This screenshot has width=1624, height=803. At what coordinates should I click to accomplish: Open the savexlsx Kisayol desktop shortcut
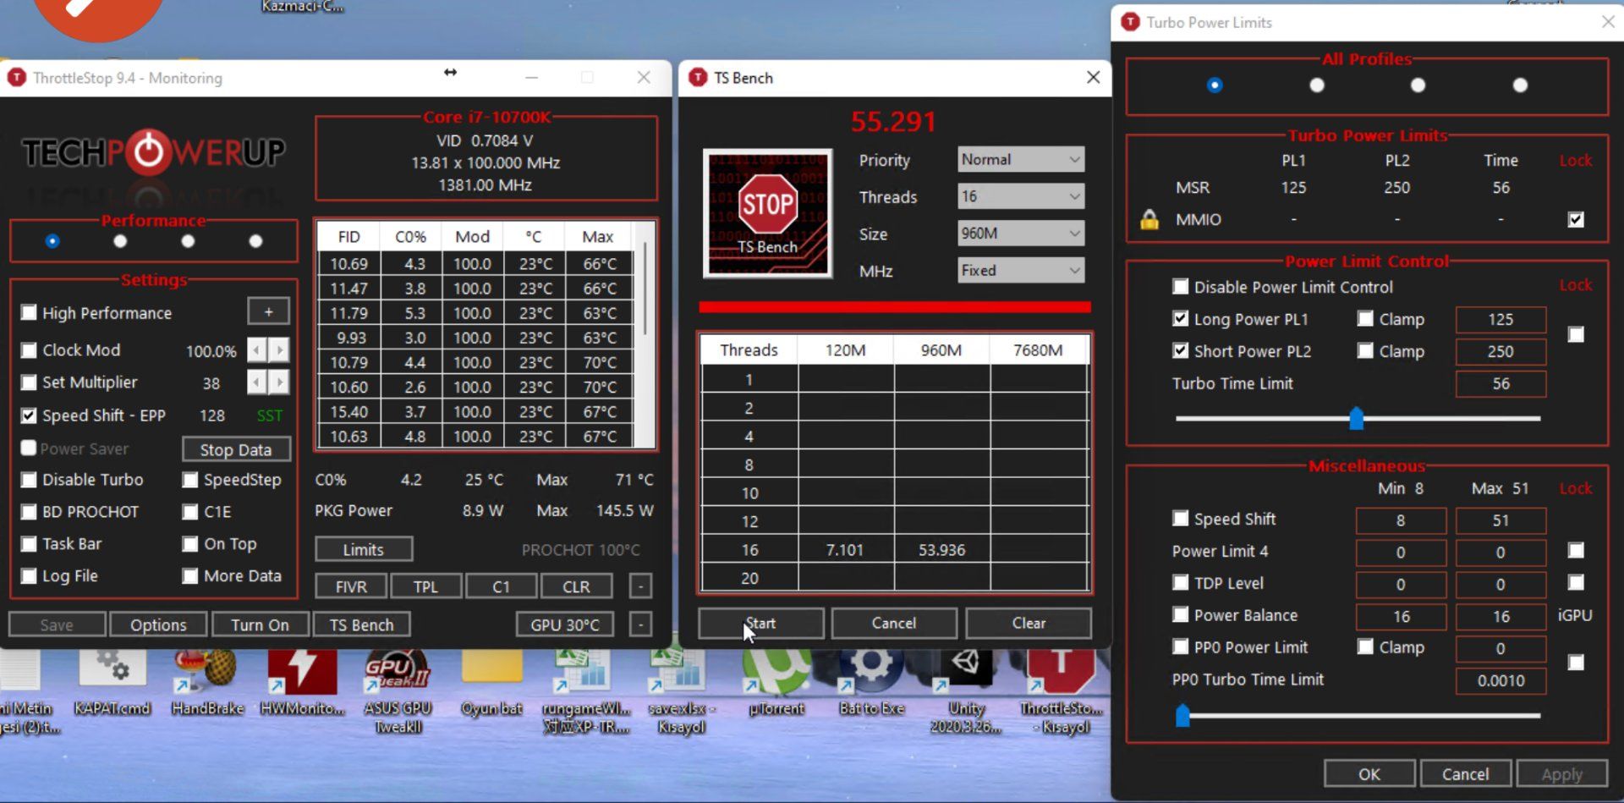point(681,689)
